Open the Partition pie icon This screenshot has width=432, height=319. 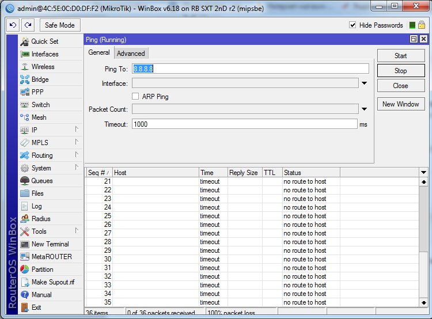tap(25, 269)
